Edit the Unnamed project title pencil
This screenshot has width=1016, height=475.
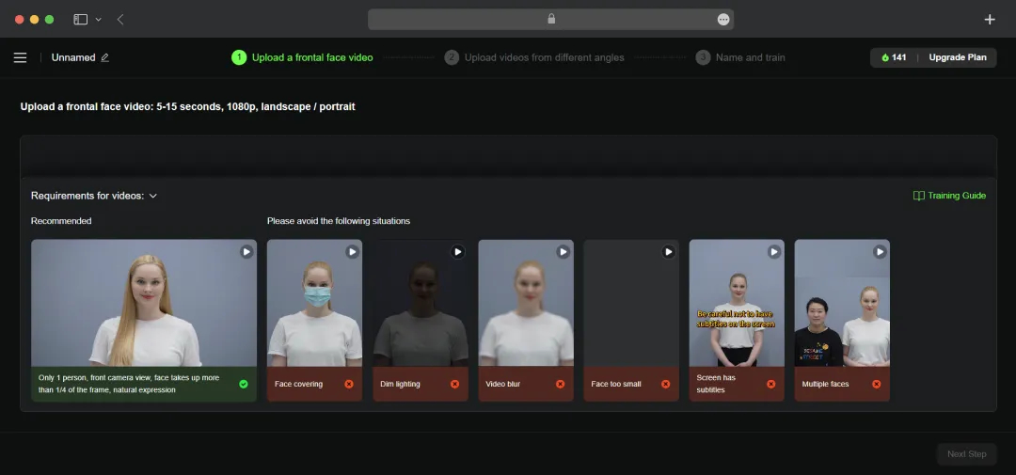point(105,57)
